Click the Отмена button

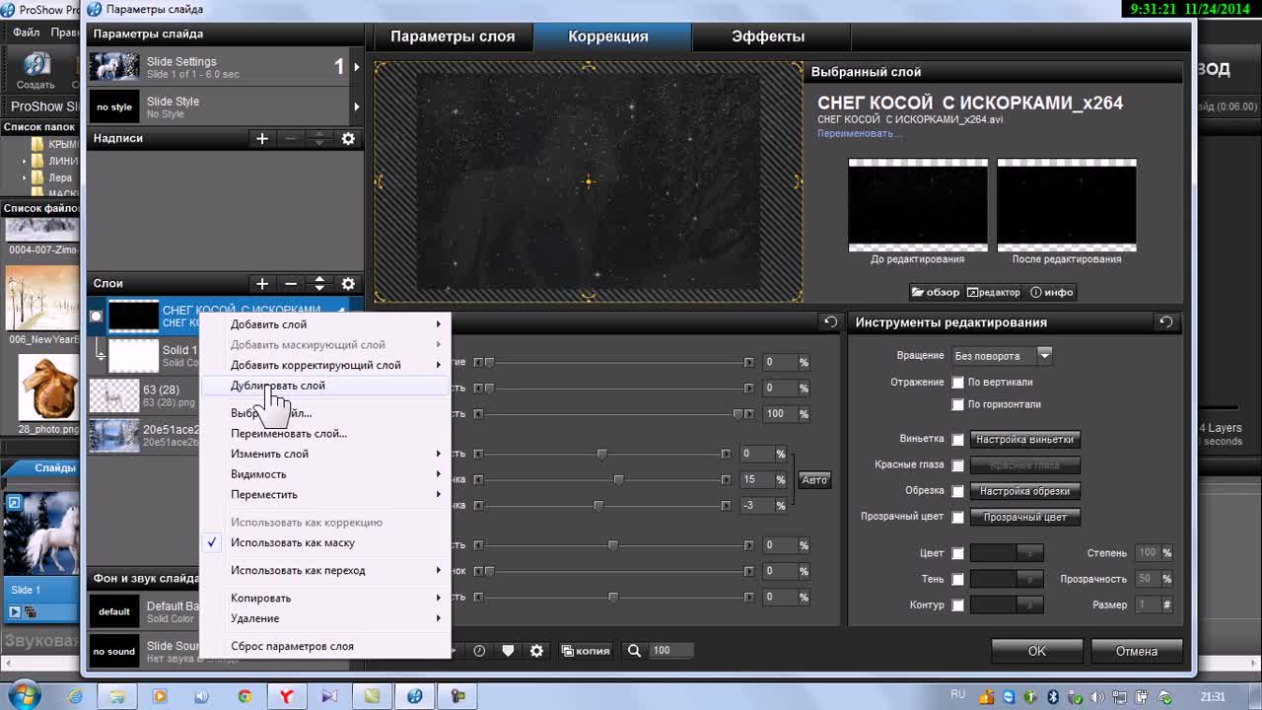1137,651
